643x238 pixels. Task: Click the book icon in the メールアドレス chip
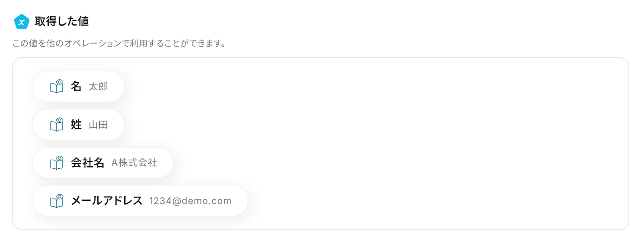tap(57, 201)
